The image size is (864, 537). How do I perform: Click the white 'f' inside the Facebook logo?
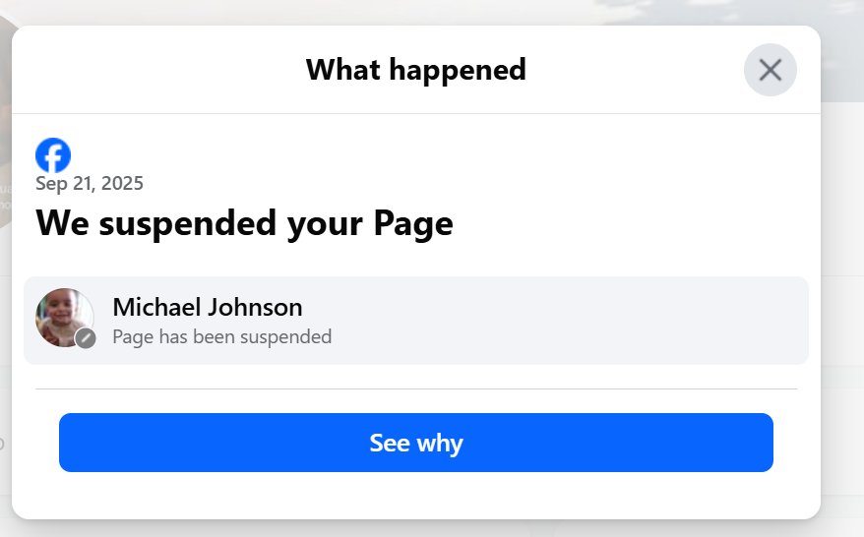[54, 158]
